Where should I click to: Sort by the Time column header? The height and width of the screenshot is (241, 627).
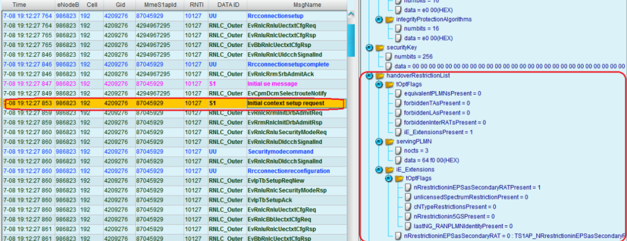pos(28,6)
